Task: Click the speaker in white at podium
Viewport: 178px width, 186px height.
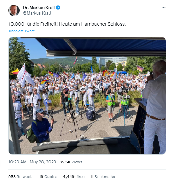Action: click(x=154, y=107)
